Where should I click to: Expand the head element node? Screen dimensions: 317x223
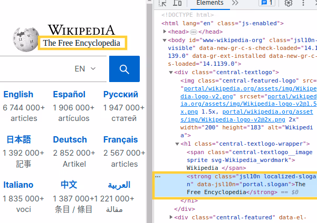[165, 32]
